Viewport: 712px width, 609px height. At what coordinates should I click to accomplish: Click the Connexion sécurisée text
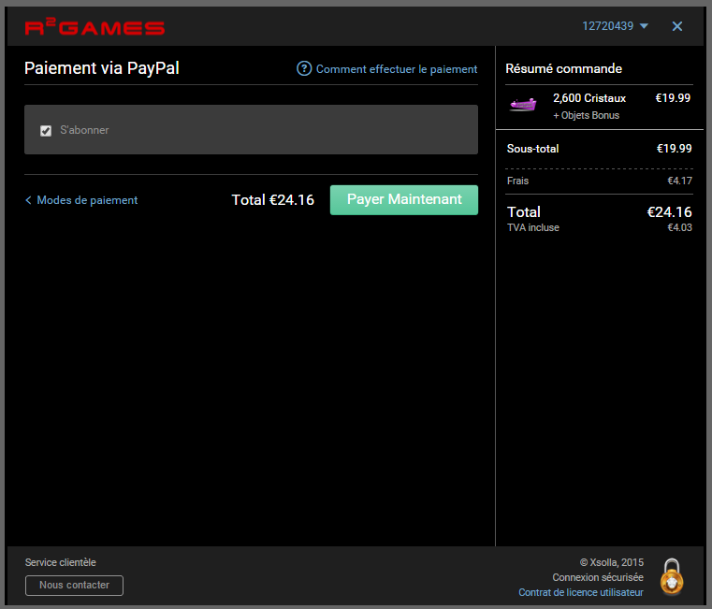click(x=598, y=577)
